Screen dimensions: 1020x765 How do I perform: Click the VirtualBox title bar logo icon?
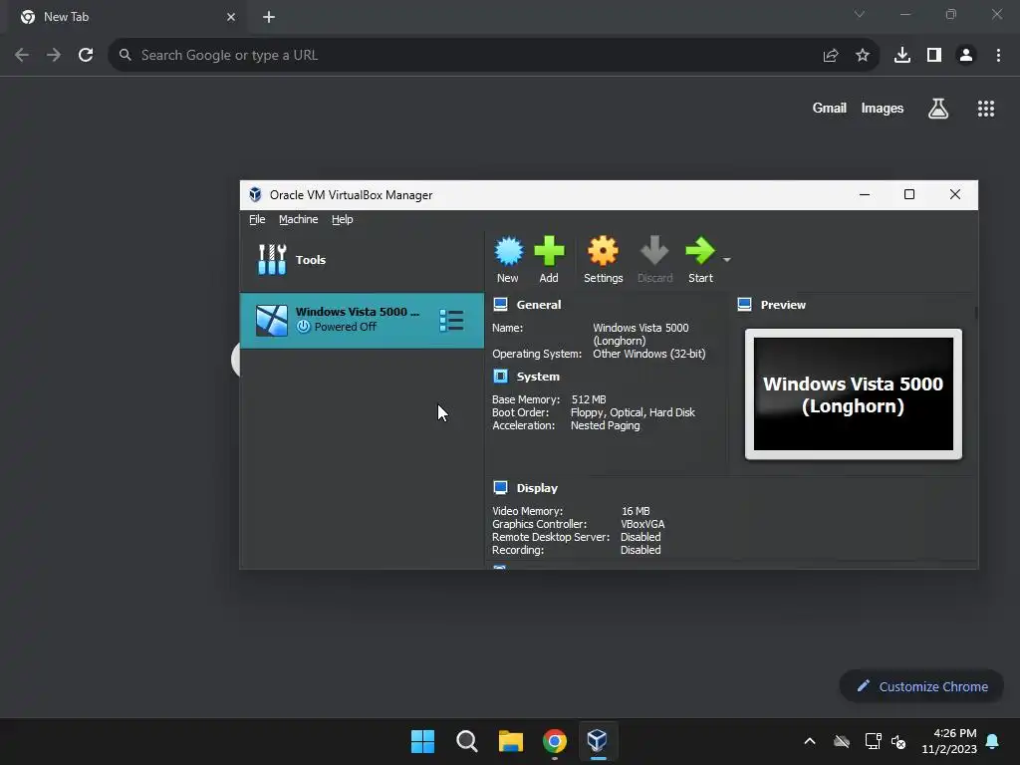coord(255,194)
